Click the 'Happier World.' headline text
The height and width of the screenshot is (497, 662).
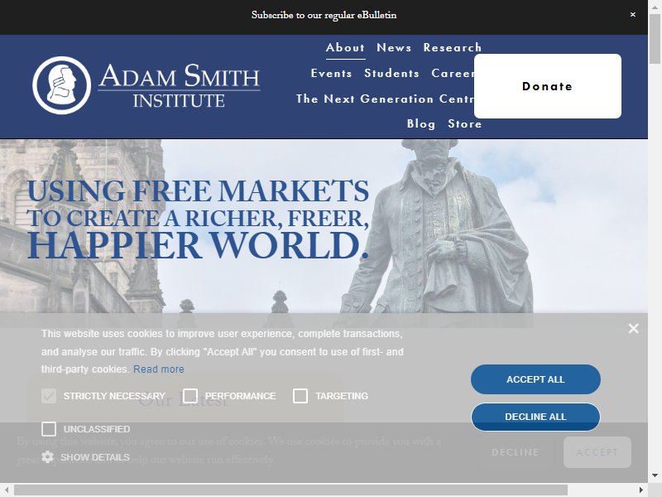coord(198,245)
